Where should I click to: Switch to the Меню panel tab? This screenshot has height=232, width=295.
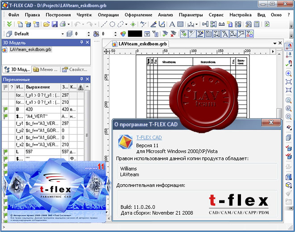coord(45,70)
